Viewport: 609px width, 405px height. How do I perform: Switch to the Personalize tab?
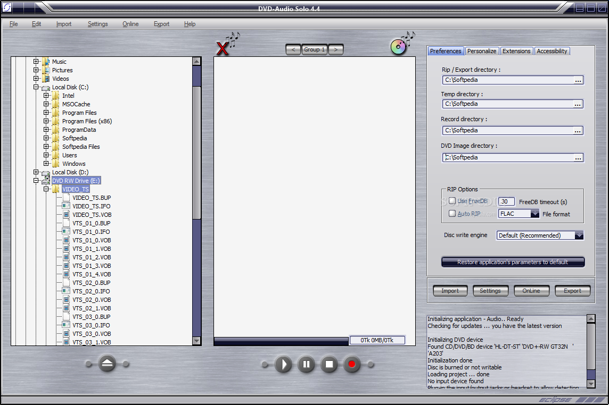pyautogui.click(x=482, y=51)
